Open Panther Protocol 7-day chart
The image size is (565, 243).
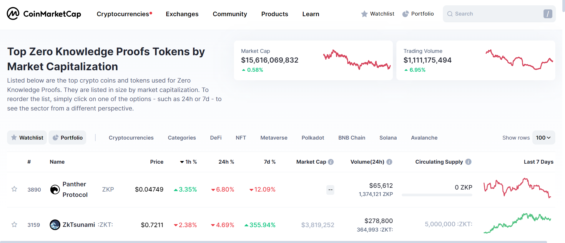tap(517, 188)
